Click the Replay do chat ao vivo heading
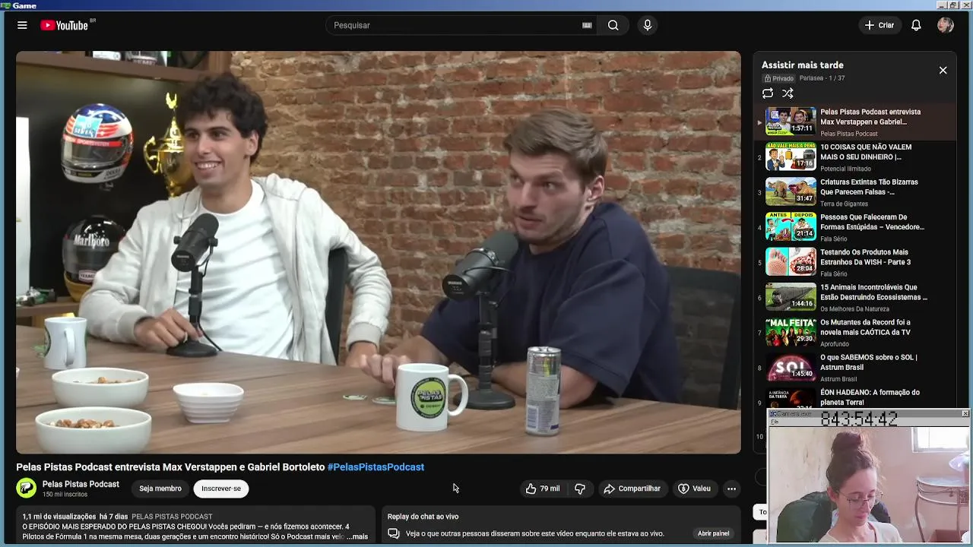The width and height of the screenshot is (973, 547). coord(423,517)
